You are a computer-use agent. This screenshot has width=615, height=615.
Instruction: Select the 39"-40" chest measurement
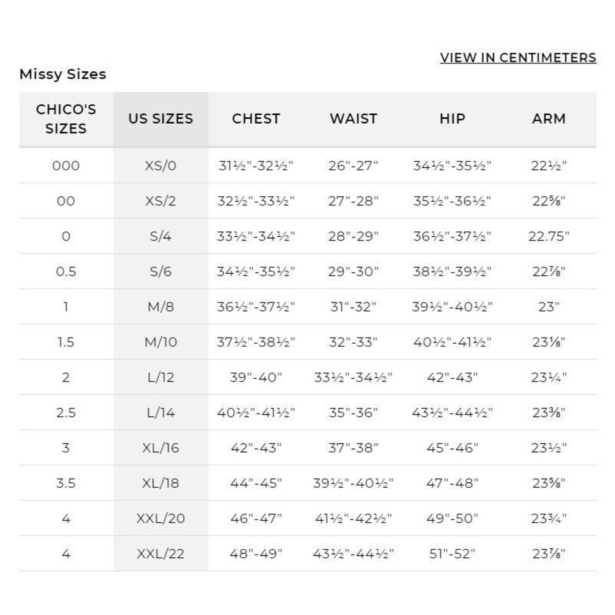pos(256,378)
